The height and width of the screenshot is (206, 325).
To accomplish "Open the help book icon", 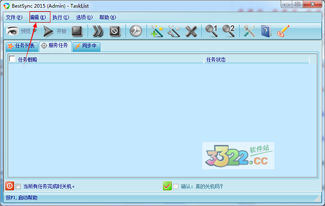I will tap(266, 31).
